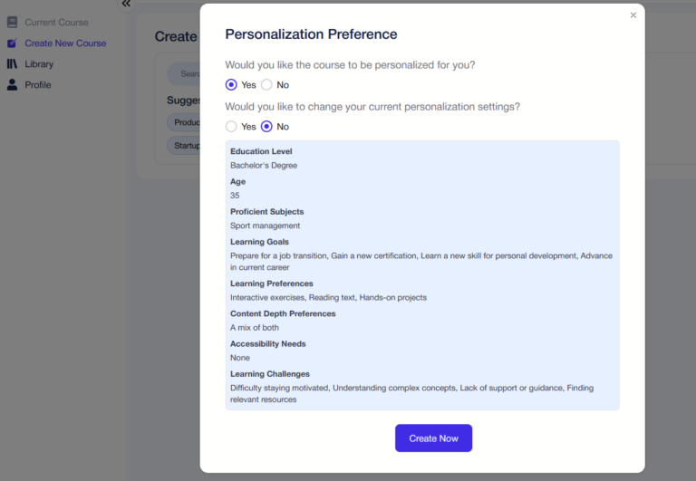Click the Current Course sidebar icon
The height and width of the screenshot is (481, 696).
[12, 22]
